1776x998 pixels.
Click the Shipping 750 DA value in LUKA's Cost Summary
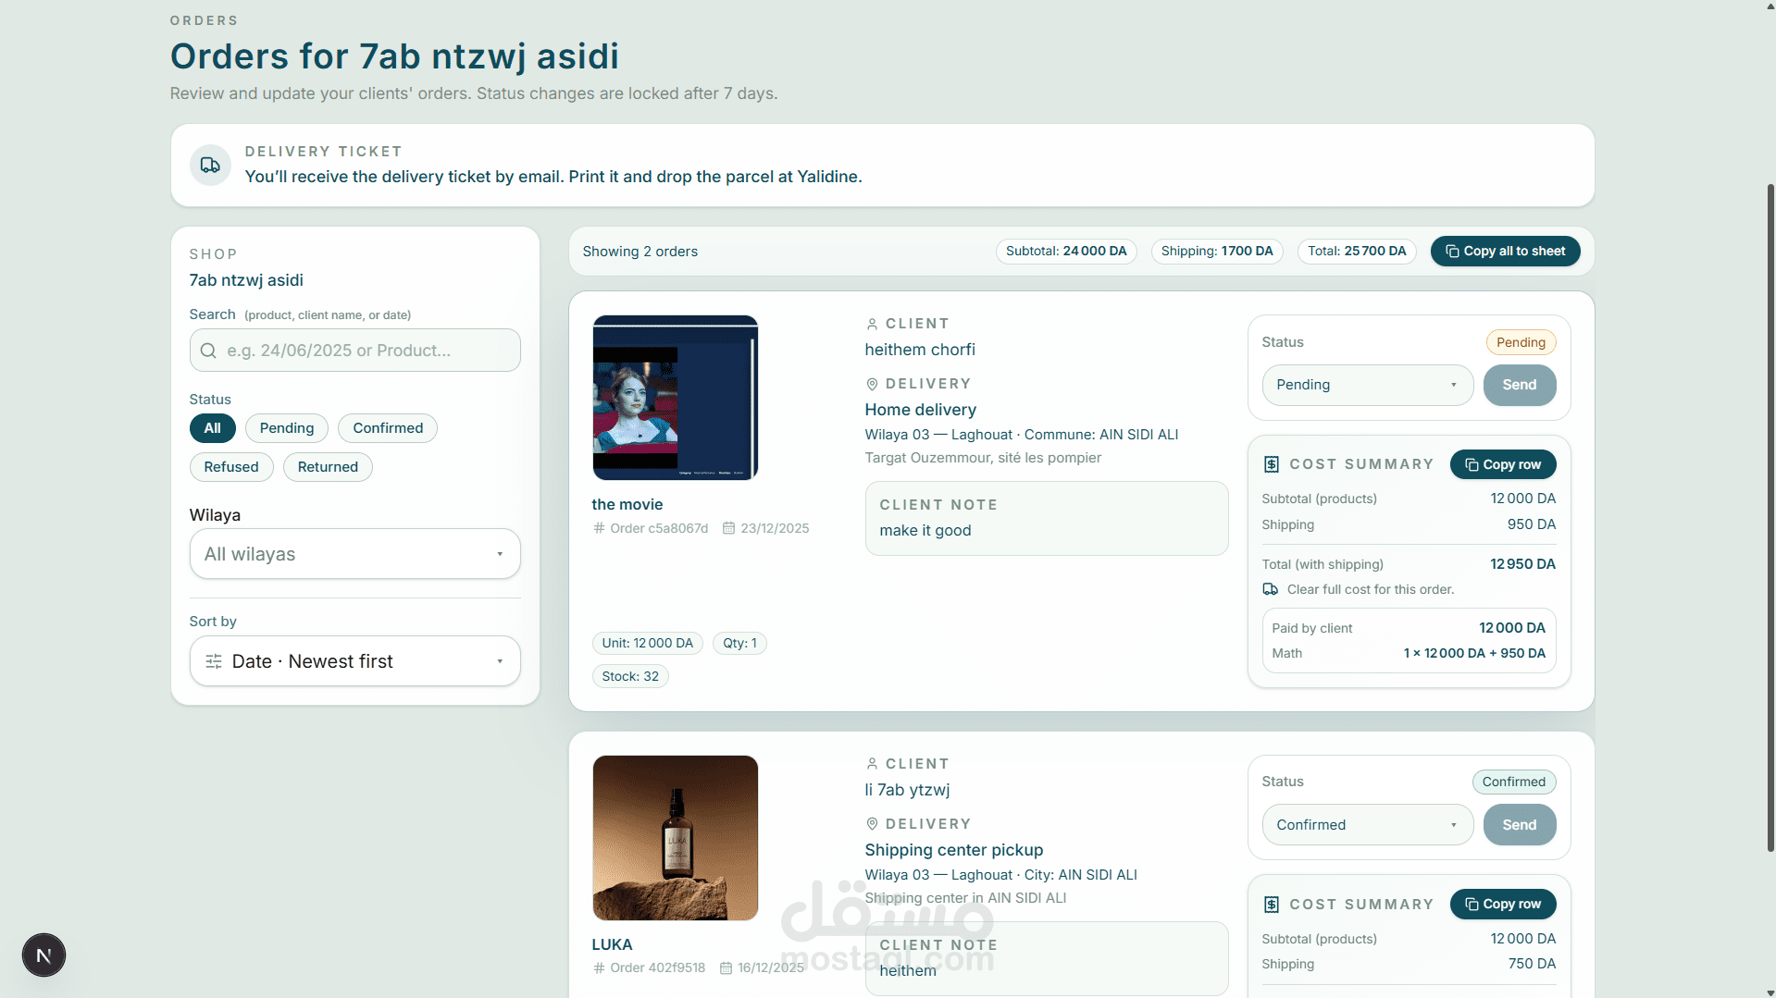pos(1532,964)
